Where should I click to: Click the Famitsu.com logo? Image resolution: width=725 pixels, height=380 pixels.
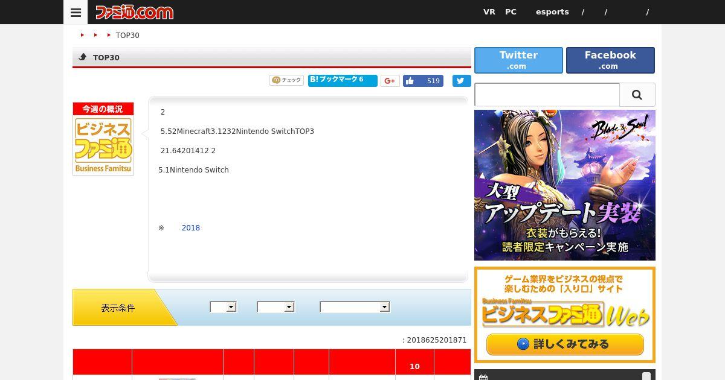pos(134,12)
